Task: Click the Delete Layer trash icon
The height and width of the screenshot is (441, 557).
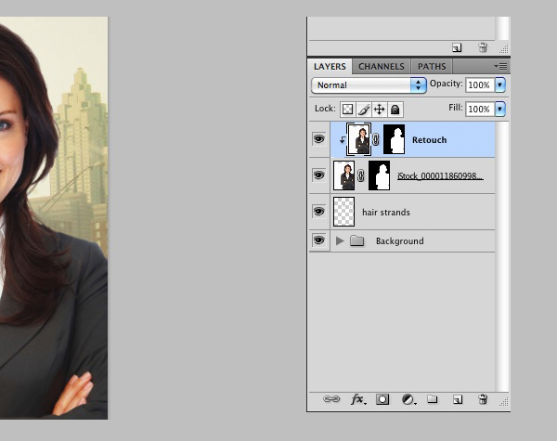Action: pyautogui.click(x=482, y=399)
